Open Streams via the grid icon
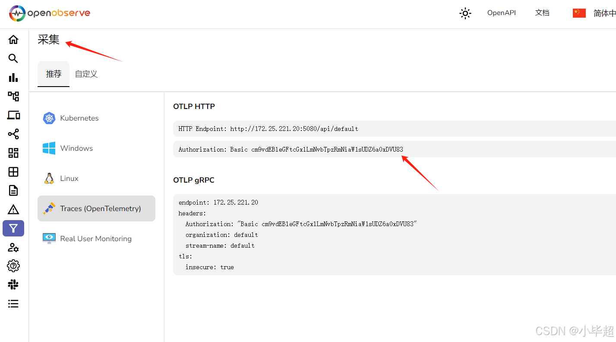 pyautogui.click(x=13, y=172)
